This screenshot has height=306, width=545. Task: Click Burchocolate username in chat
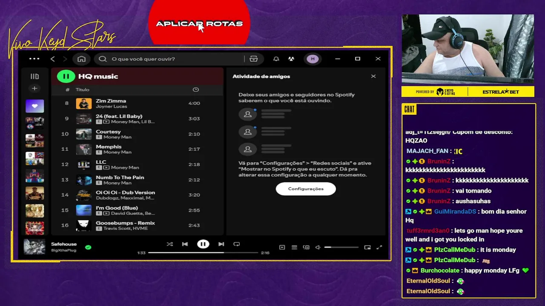[x=440, y=270]
